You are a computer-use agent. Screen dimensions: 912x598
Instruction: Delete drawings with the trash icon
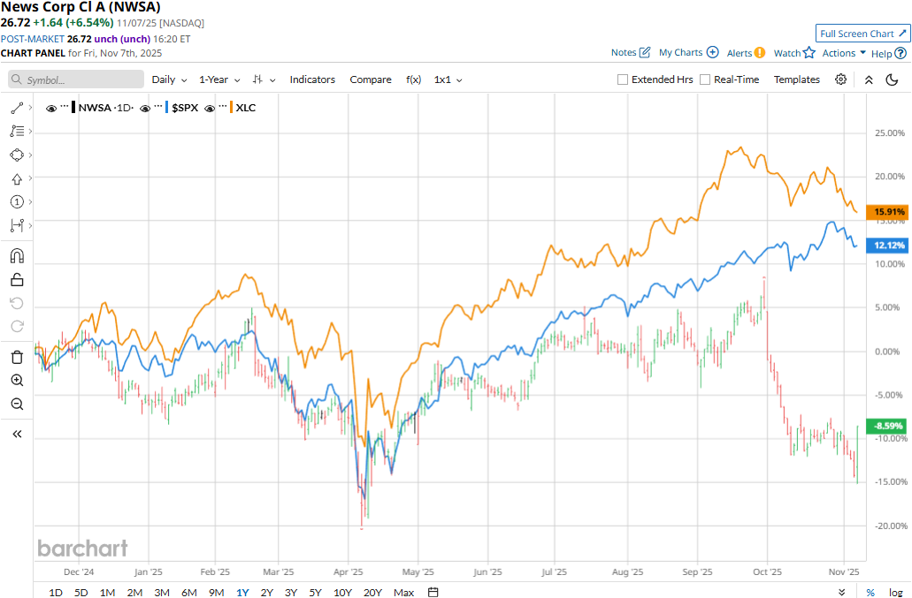pyautogui.click(x=17, y=357)
